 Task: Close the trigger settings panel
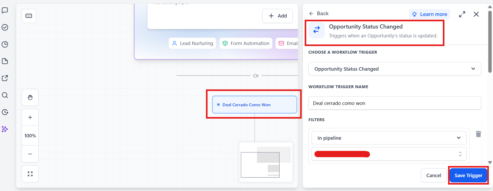pos(476,14)
